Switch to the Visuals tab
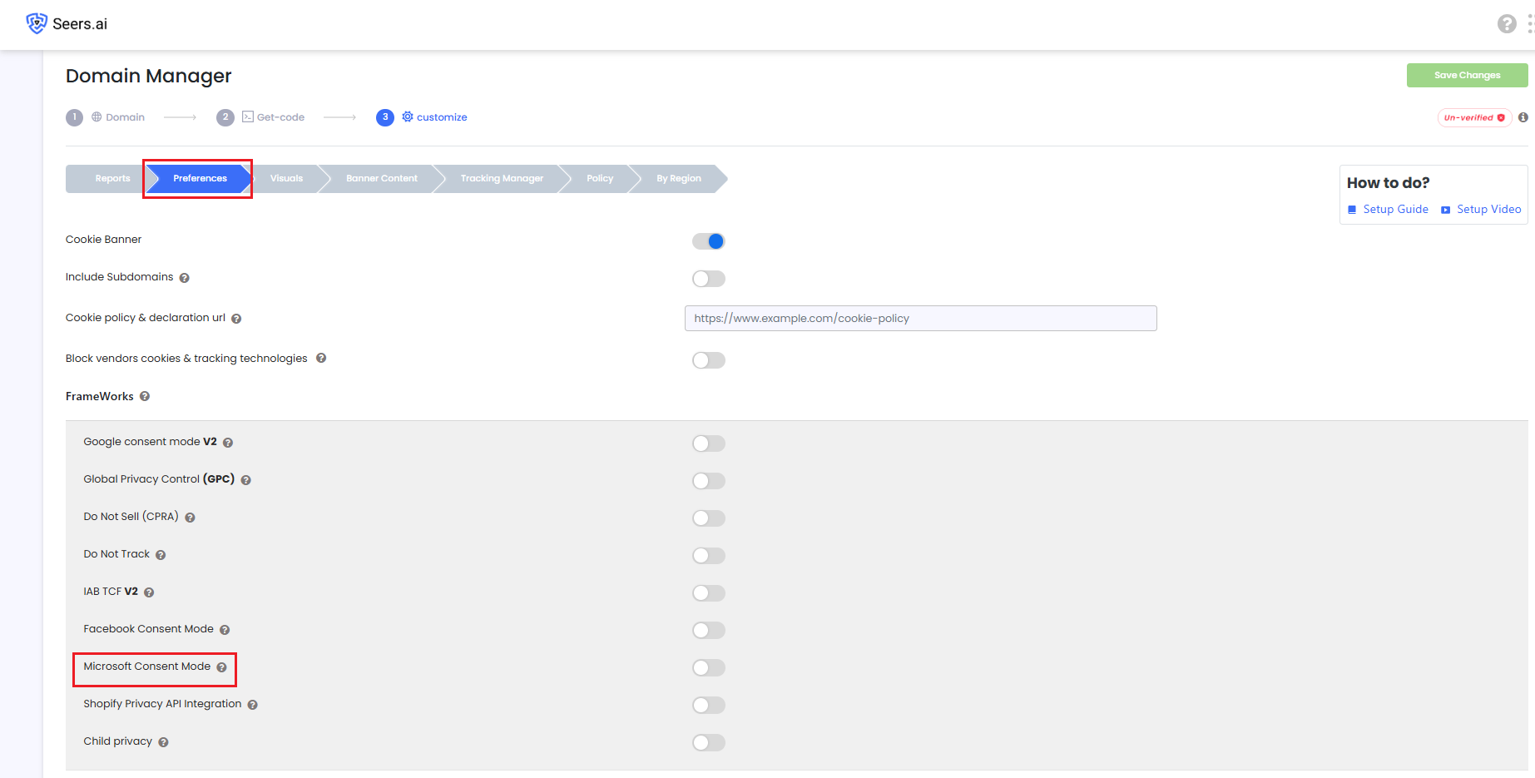The image size is (1535, 778). pos(286,179)
